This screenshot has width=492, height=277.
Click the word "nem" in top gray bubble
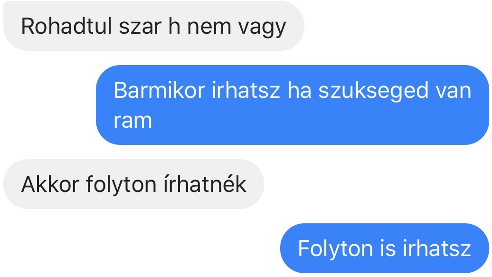(209, 28)
